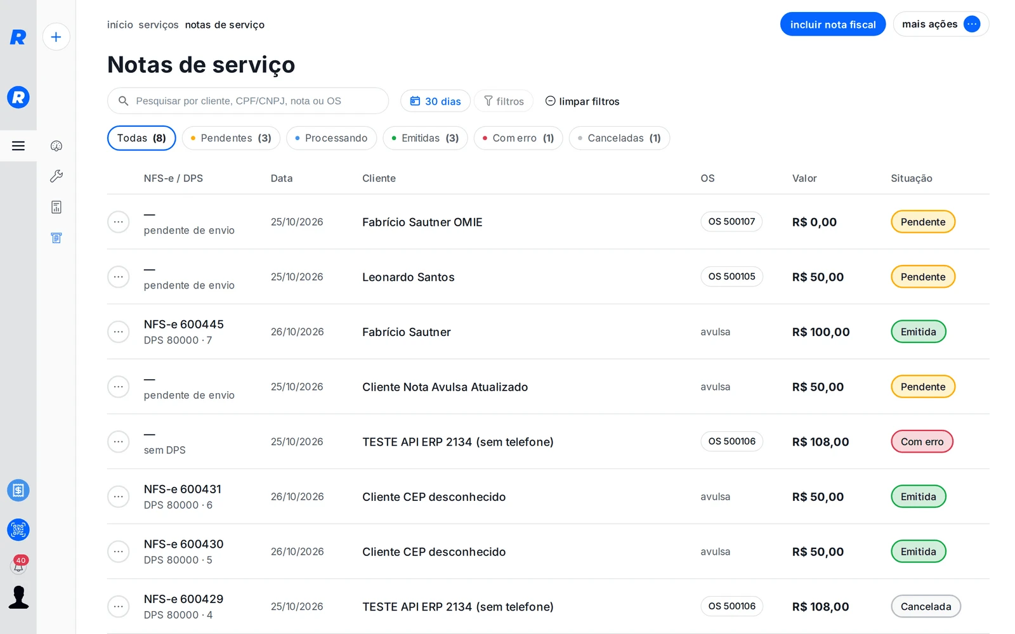Click the search field for cliente, CPF/CNPJ
Screen dimensions: 1015x634
click(248, 101)
